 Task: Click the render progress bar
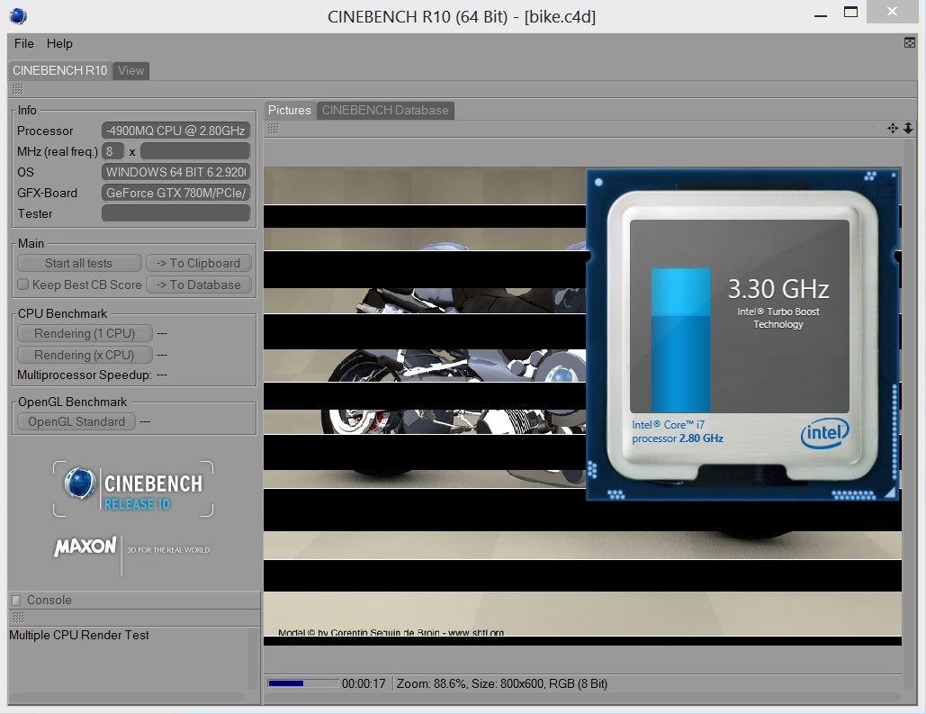click(303, 683)
